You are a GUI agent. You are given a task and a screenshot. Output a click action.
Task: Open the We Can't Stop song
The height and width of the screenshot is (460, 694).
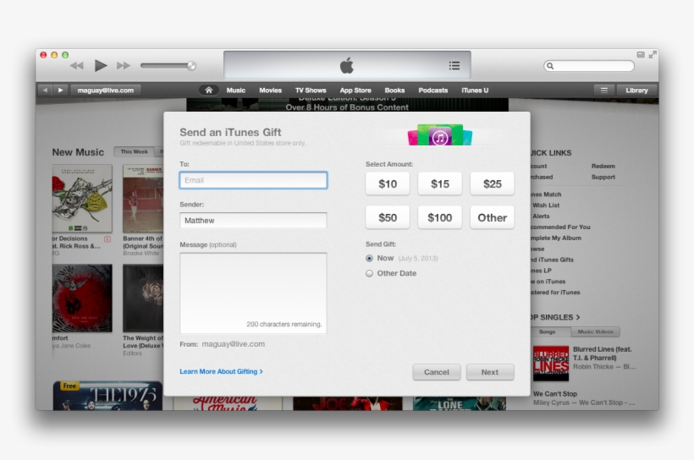pos(555,394)
